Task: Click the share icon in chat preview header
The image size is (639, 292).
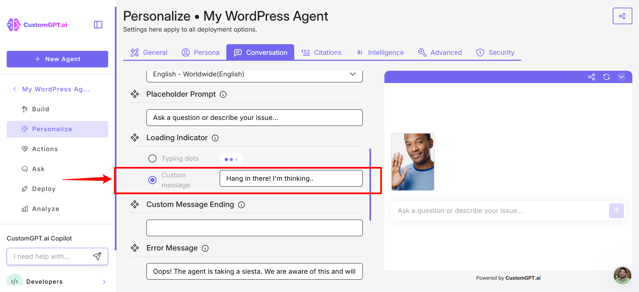Action: (x=591, y=77)
